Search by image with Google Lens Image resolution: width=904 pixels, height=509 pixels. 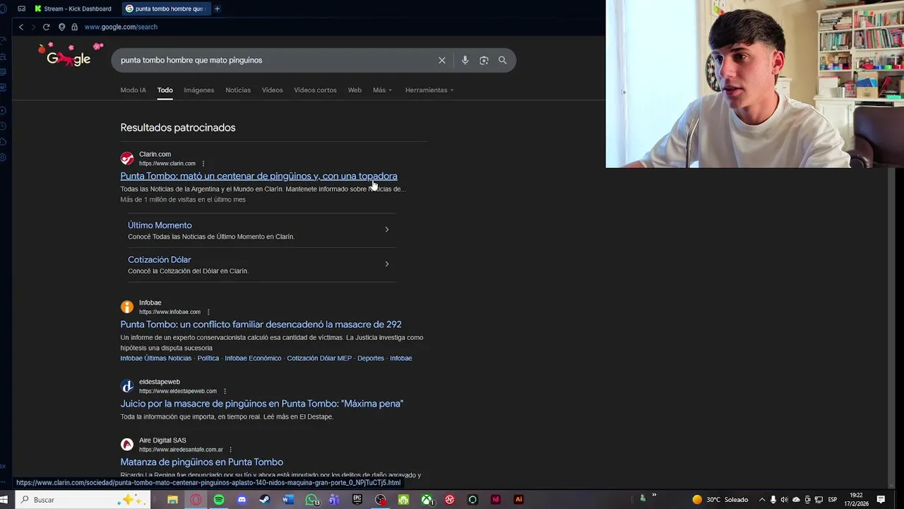point(484,60)
